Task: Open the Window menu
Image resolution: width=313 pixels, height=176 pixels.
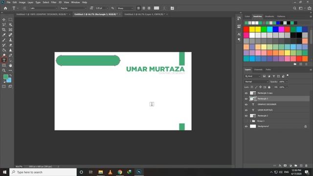Action: (x=75, y=2)
